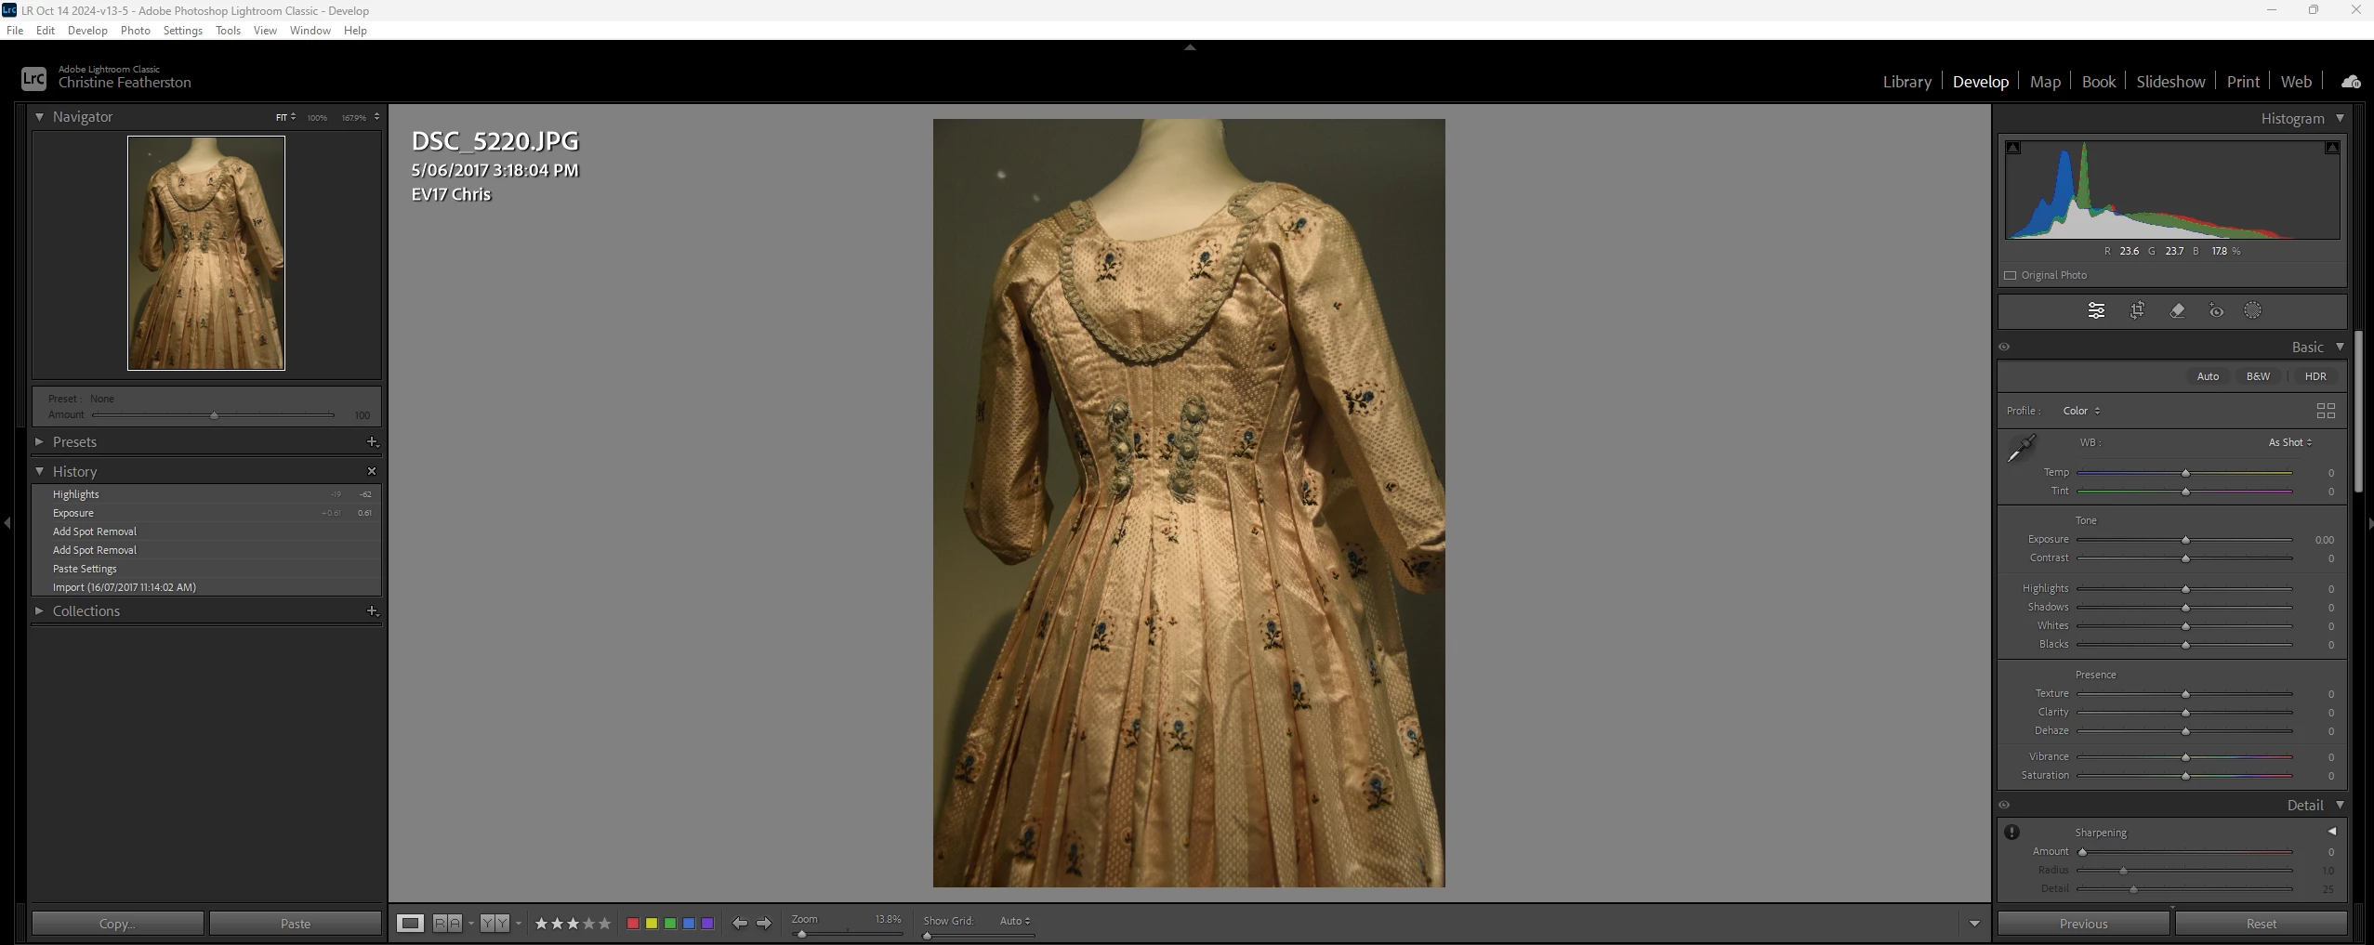Click the Reset button

tap(2261, 924)
